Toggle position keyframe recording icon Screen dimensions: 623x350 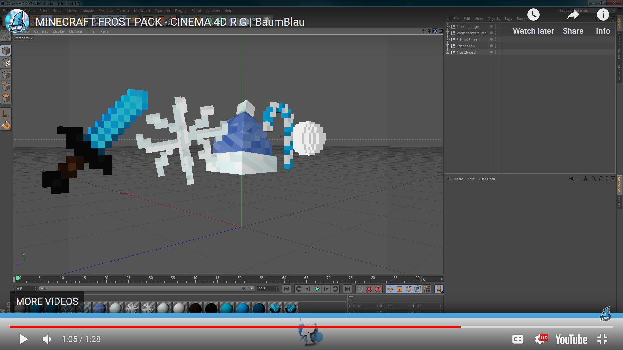point(390,289)
